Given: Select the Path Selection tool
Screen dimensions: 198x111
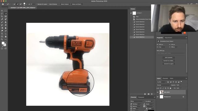Looking at the screenshot, I should (6, 34).
